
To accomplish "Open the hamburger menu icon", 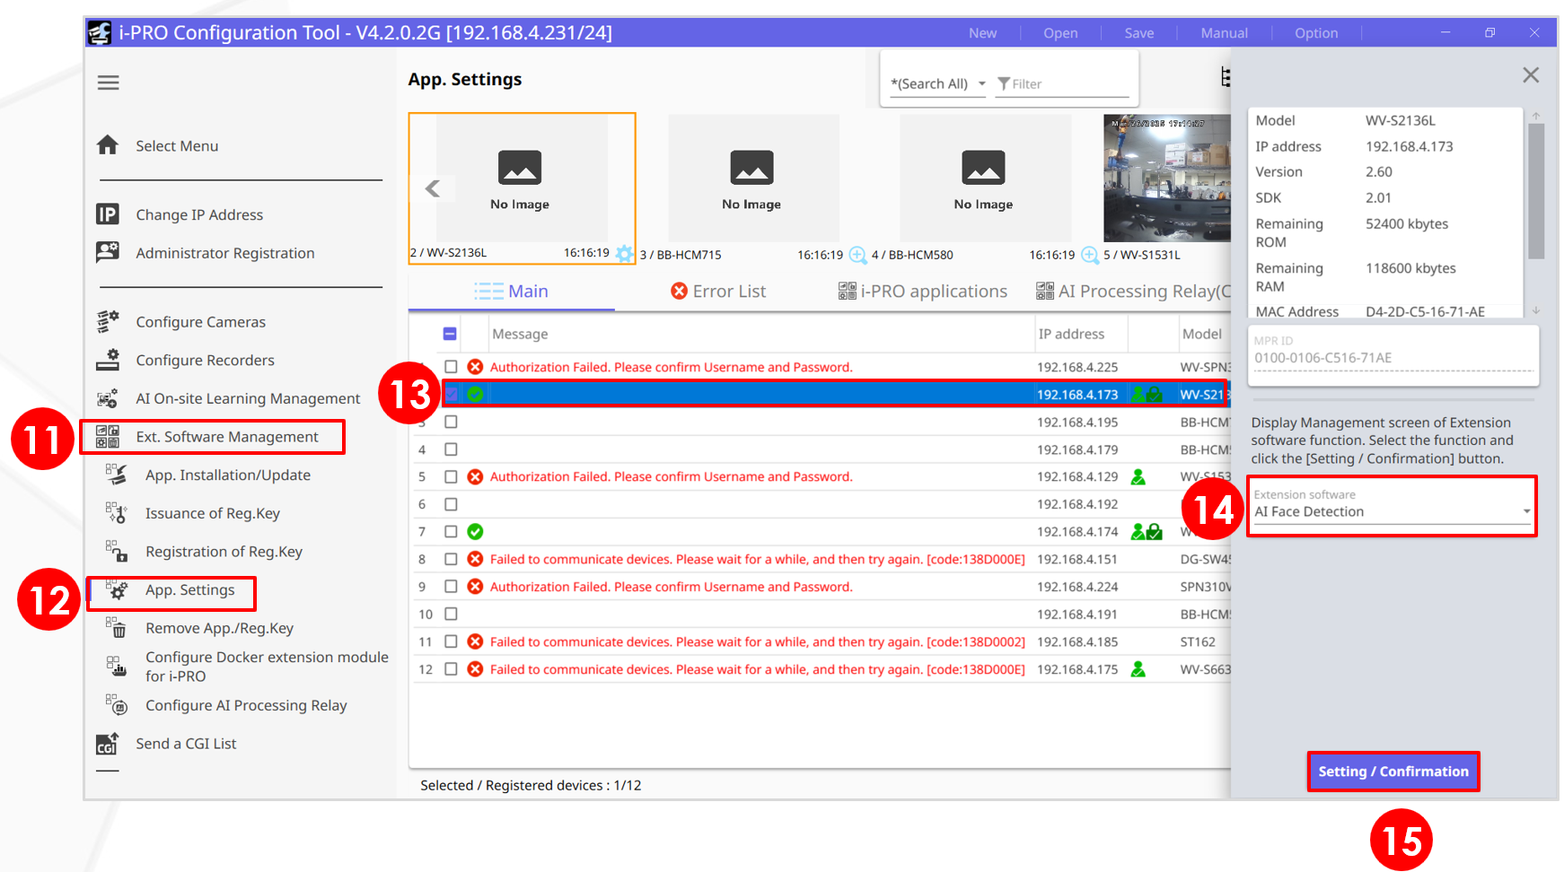I will 109,83.
